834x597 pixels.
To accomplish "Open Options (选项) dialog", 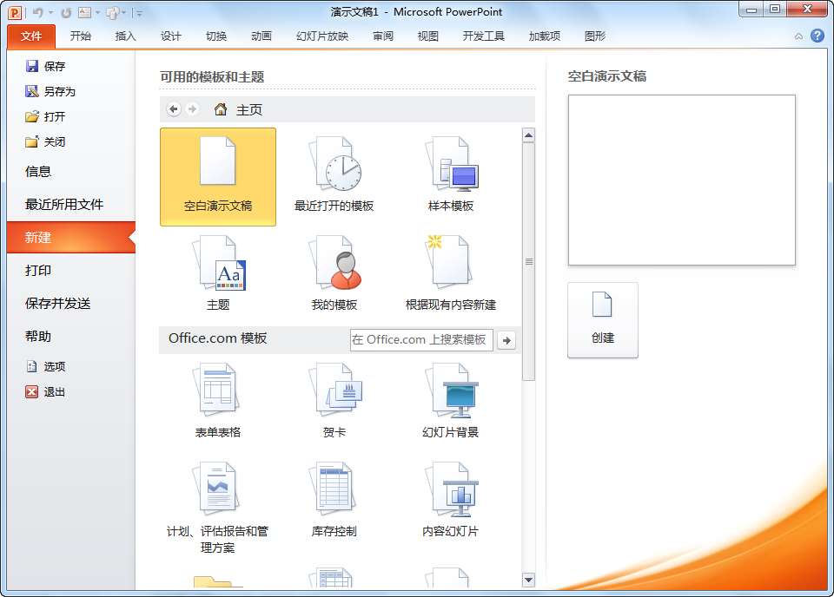I will (x=46, y=366).
